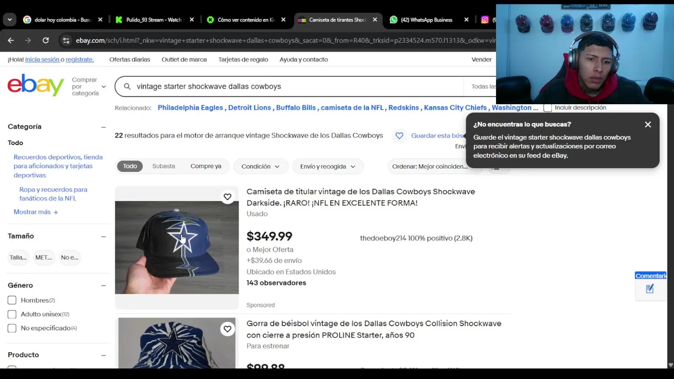Check the 'Adulto unisex' checkbox

(12, 314)
